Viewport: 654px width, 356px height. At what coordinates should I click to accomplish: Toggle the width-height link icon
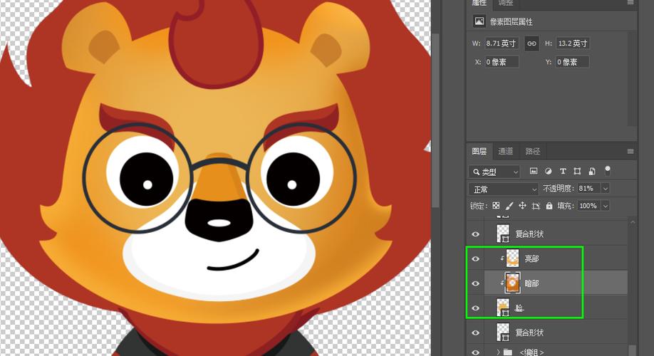pyautogui.click(x=531, y=43)
